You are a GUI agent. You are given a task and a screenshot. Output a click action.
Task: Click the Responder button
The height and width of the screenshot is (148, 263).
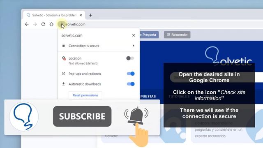coord(177,35)
